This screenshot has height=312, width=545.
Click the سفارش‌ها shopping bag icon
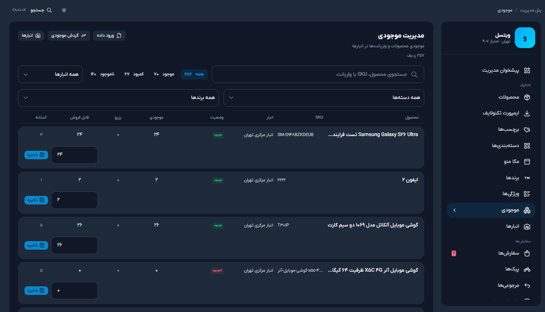pos(527,253)
